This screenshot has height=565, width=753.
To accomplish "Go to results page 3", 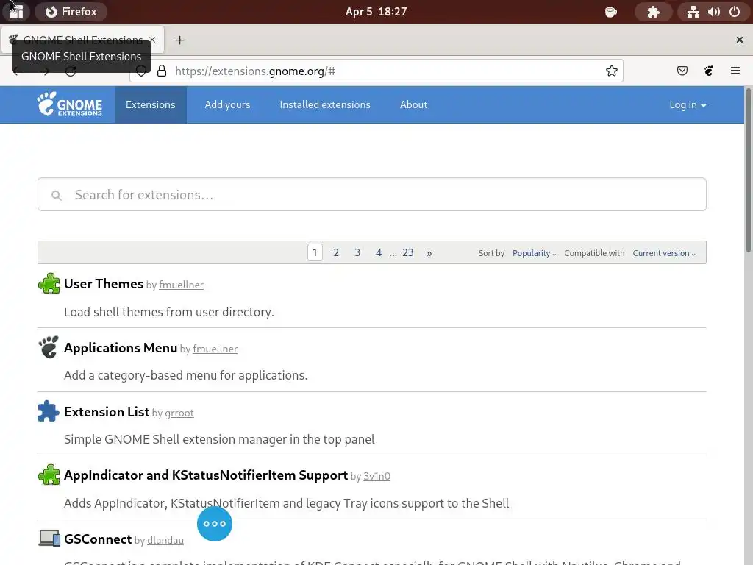I will 357,253.
